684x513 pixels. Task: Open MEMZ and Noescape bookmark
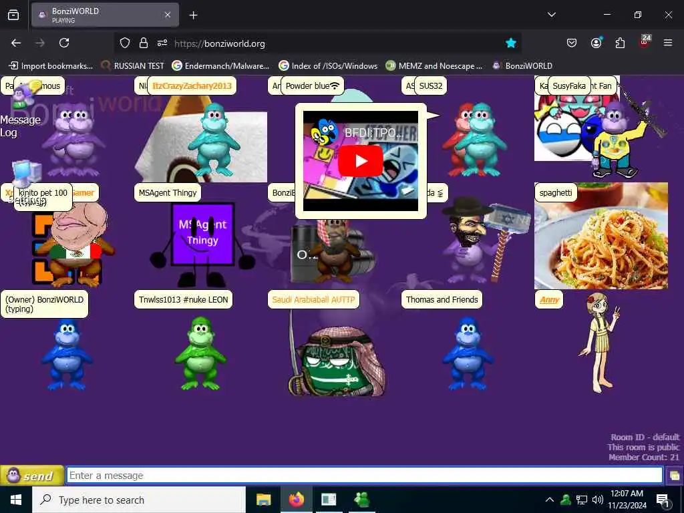click(434, 66)
